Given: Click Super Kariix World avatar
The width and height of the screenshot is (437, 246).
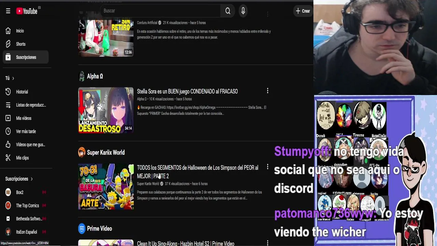Looking at the screenshot, I should (x=82, y=152).
